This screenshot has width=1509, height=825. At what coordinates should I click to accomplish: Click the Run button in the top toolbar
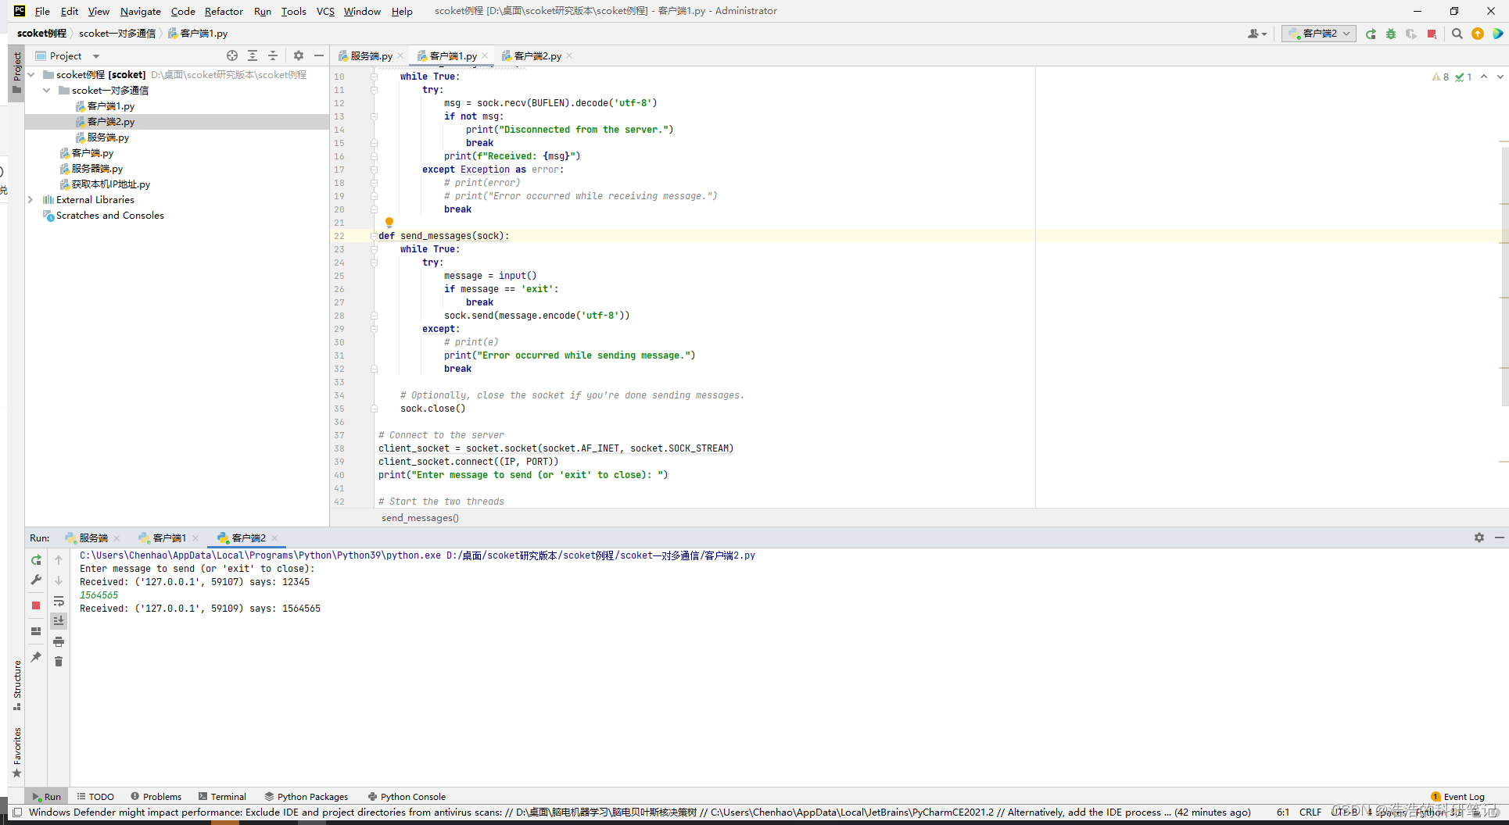point(1371,34)
